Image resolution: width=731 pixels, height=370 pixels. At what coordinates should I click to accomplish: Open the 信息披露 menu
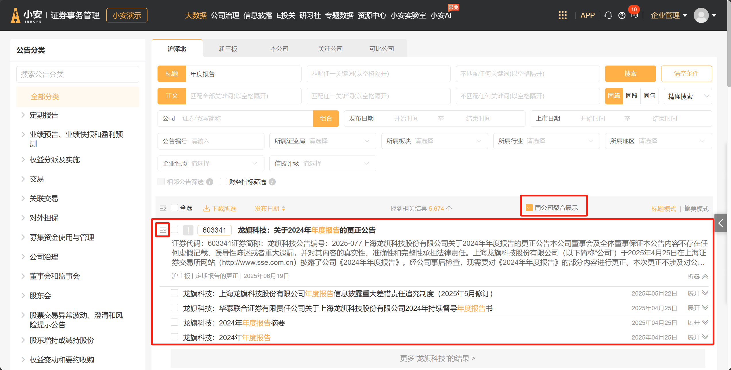coord(258,15)
